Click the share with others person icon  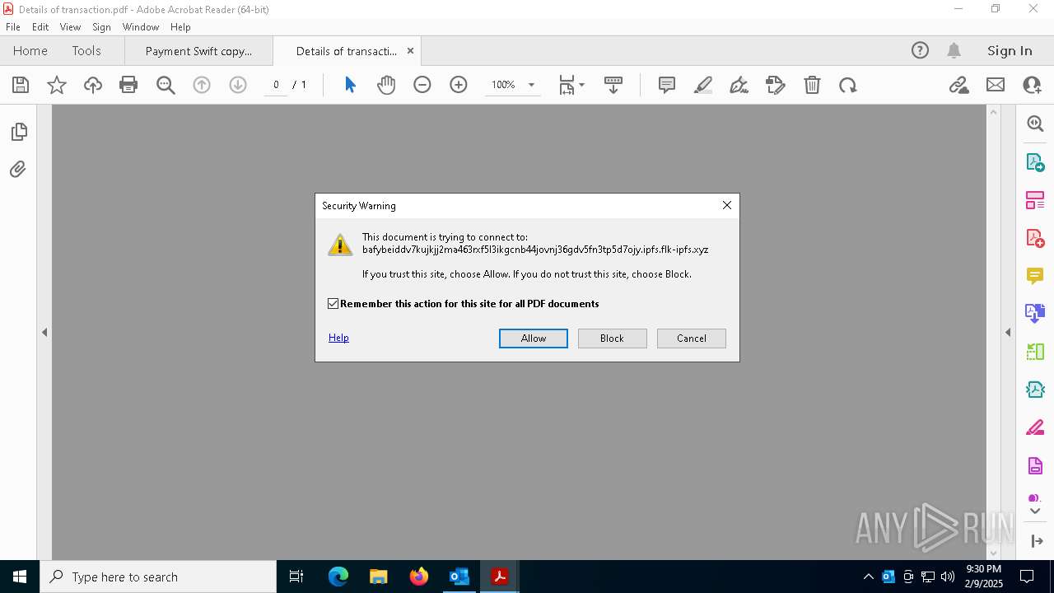pyautogui.click(x=1032, y=85)
